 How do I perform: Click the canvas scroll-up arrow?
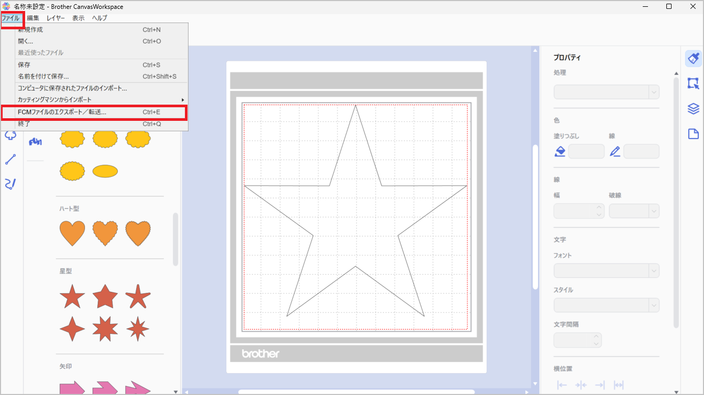pyautogui.click(x=535, y=51)
